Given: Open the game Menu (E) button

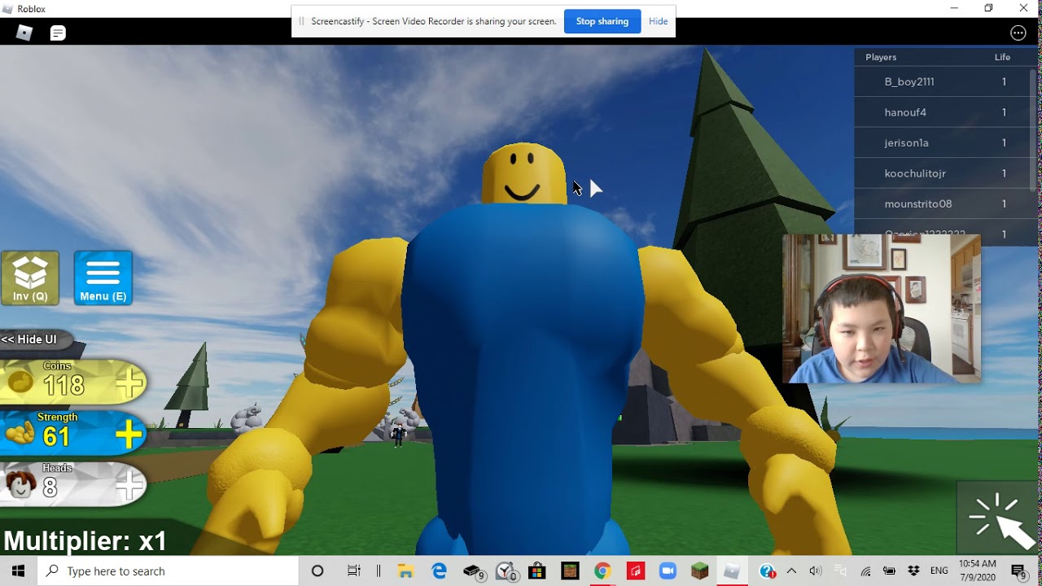Looking at the screenshot, I should 103,278.
